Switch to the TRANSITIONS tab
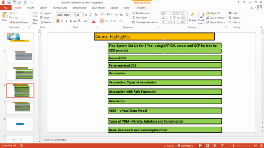The image size is (264, 148). 60,7
